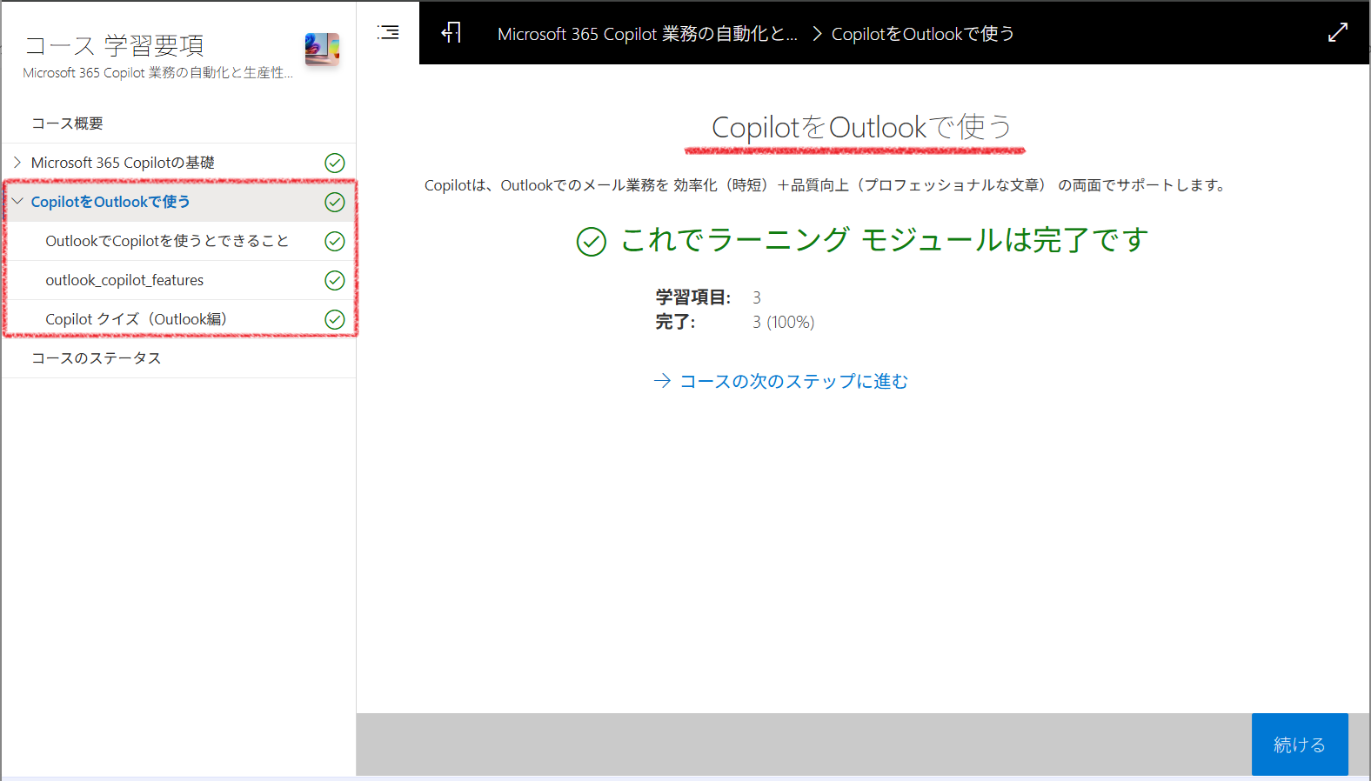The height and width of the screenshot is (781, 1371).
Task: Select CopilotをOutlookで使う module
Action: click(x=110, y=202)
